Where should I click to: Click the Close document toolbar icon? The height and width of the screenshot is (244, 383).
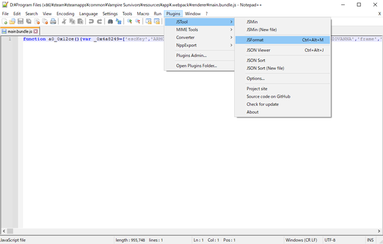pyautogui.click(x=37, y=22)
